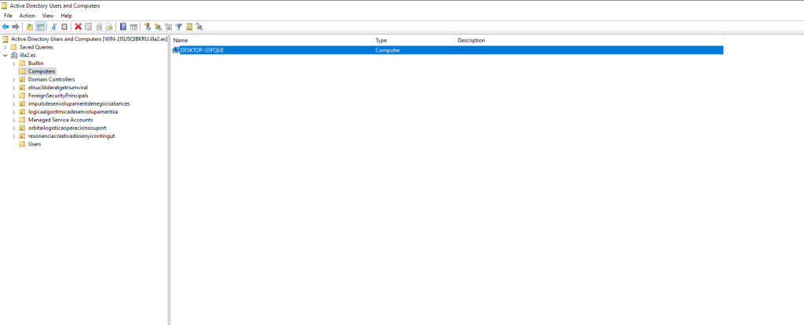804x325 pixels.
Task: Toggle the Show/Hide console tree icon
Action: [x=40, y=27]
